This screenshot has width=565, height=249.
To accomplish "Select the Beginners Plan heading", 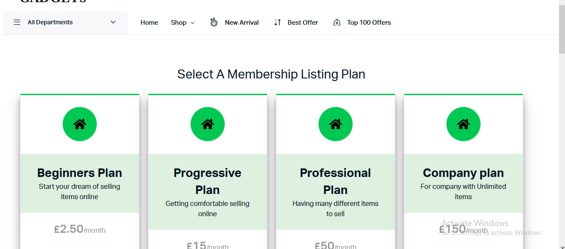I will point(80,173).
